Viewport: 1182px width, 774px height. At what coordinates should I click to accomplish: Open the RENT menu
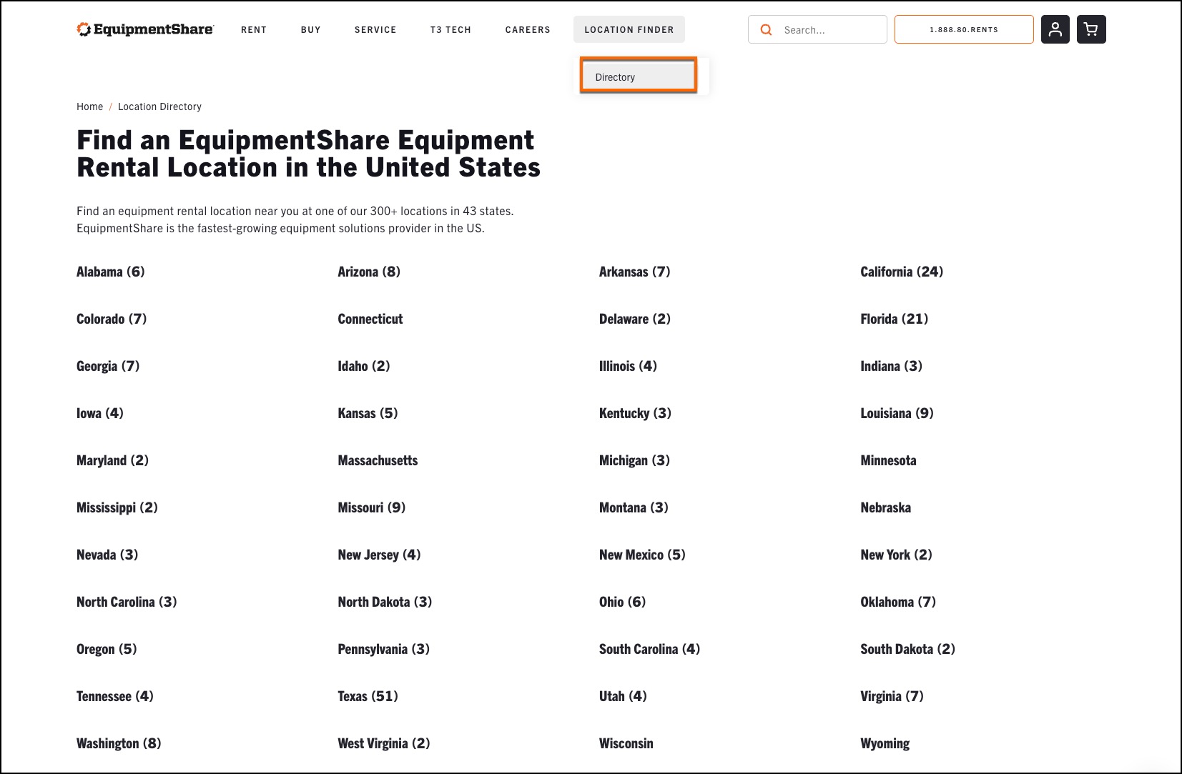254,30
